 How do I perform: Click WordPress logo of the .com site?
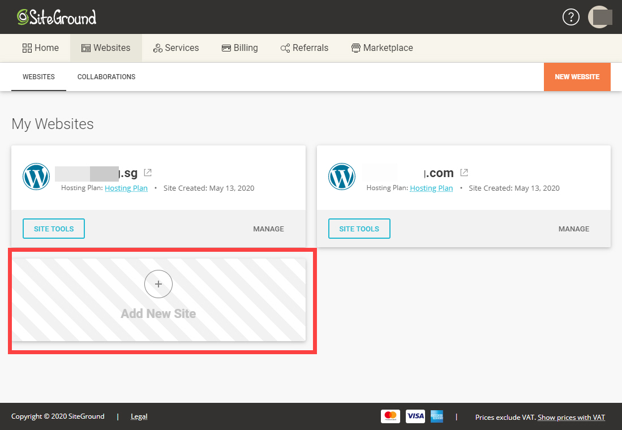point(341,177)
